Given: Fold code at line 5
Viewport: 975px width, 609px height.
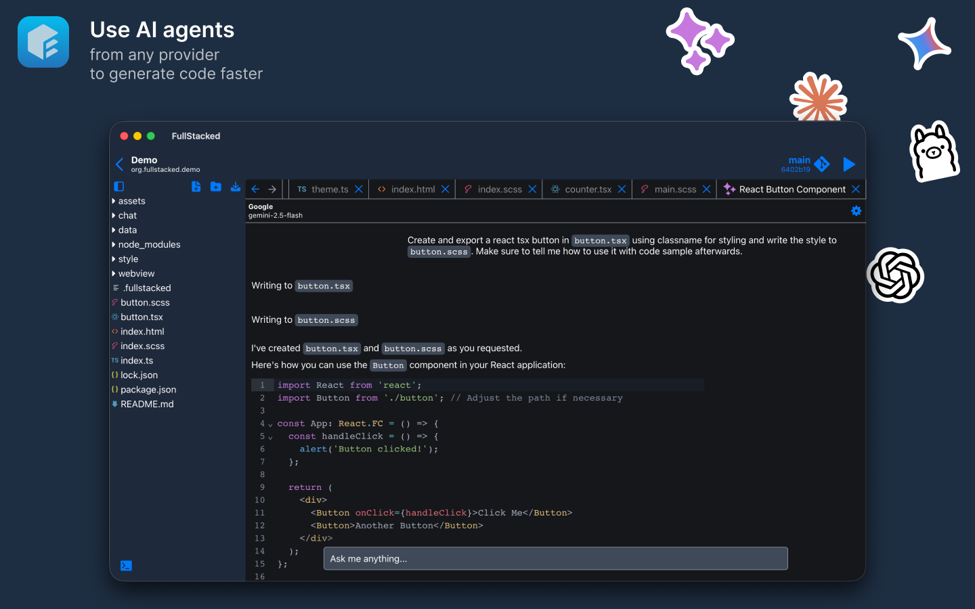Looking at the screenshot, I should pyautogui.click(x=270, y=438).
